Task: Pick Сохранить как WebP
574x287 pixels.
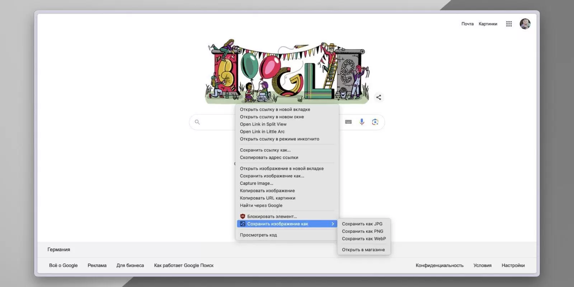Action: [x=364, y=239]
